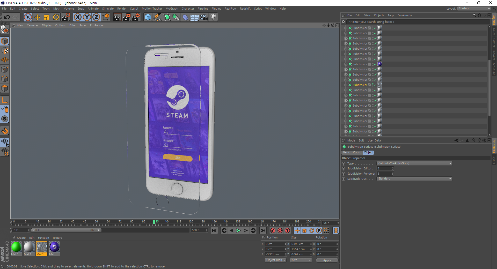Toggle enable checkmark of first Subdivision
497x269 pixels.
click(375, 28)
